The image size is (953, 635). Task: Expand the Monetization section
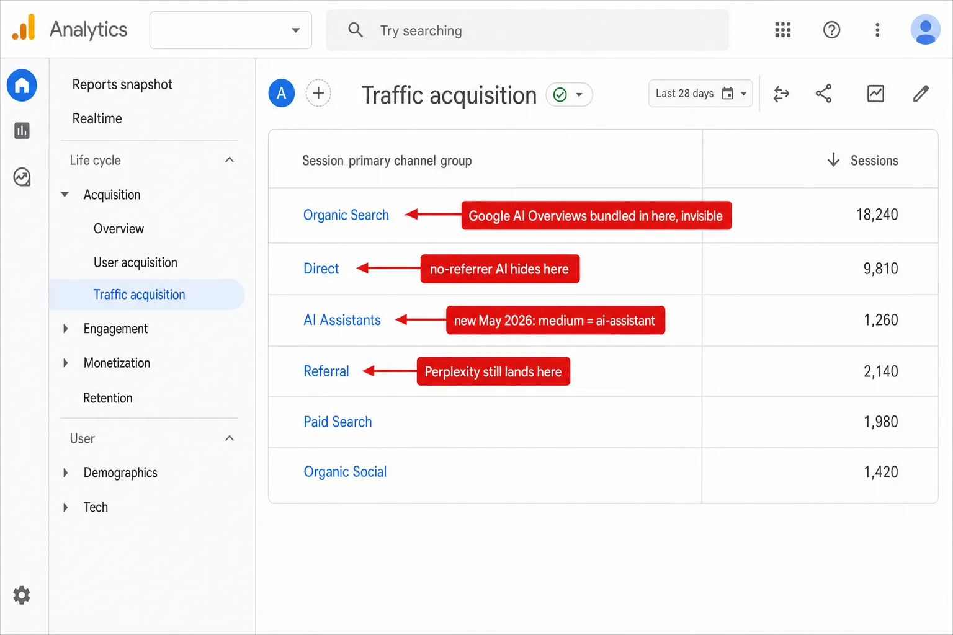pyautogui.click(x=65, y=363)
